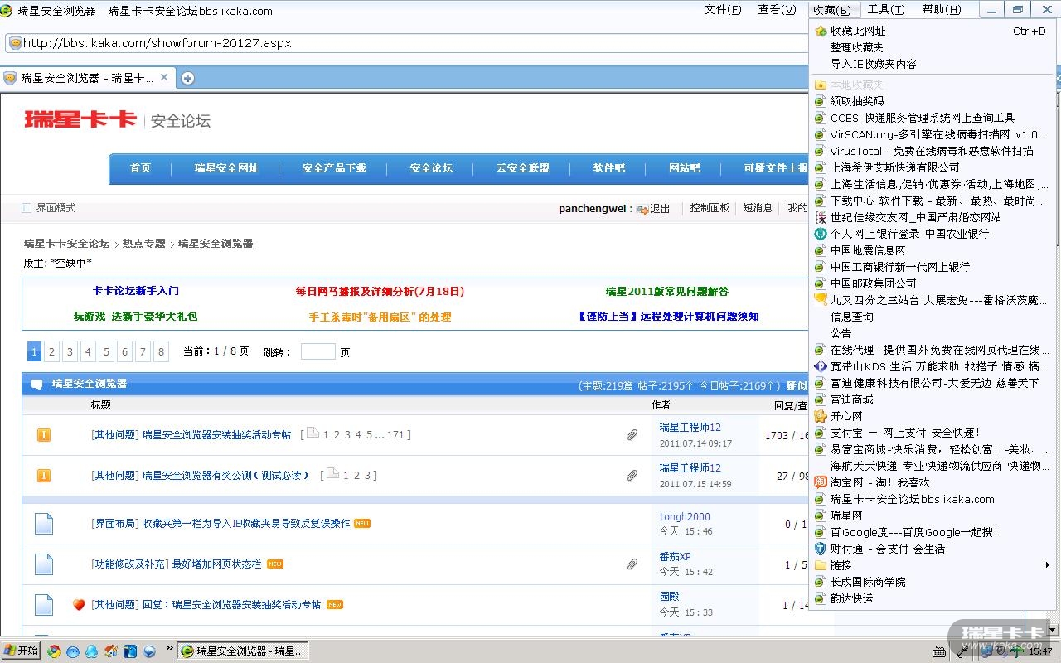Image resolution: width=1061 pixels, height=663 pixels.
Task: Click the document icon of 收藏夹第一栏 thread
Action: tap(44, 524)
